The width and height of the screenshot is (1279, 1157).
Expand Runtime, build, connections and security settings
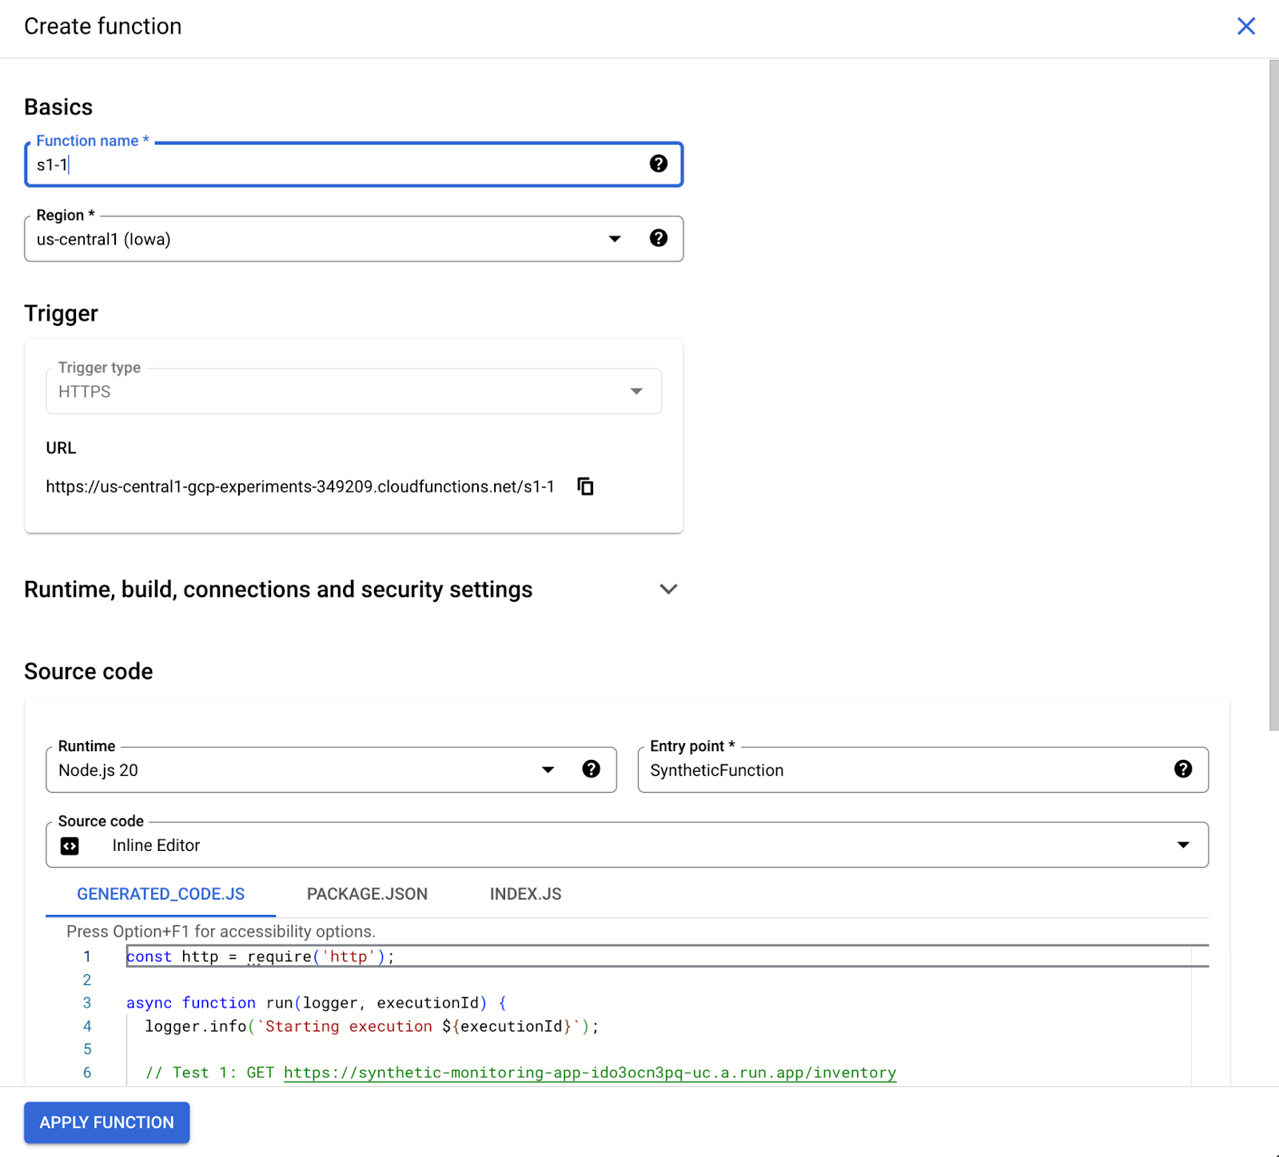(x=668, y=590)
